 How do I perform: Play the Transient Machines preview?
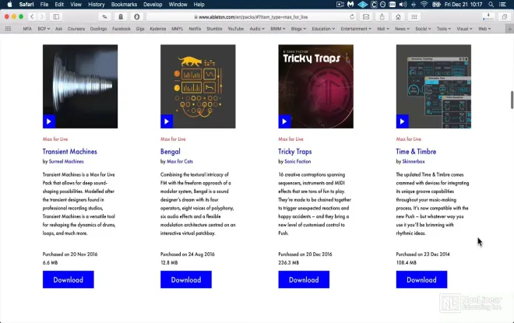coord(49,121)
